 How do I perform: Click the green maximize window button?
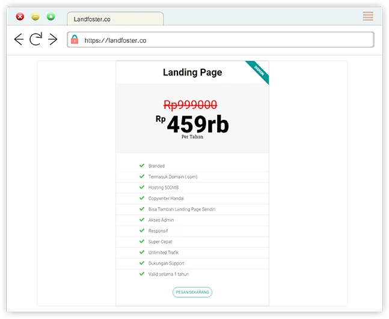pos(51,17)
